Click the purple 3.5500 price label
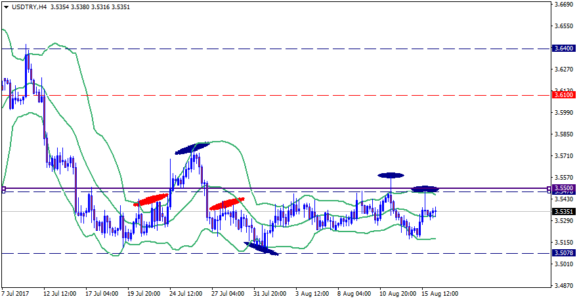Screen dimensions: 577x301 click(x=562, y=188)
